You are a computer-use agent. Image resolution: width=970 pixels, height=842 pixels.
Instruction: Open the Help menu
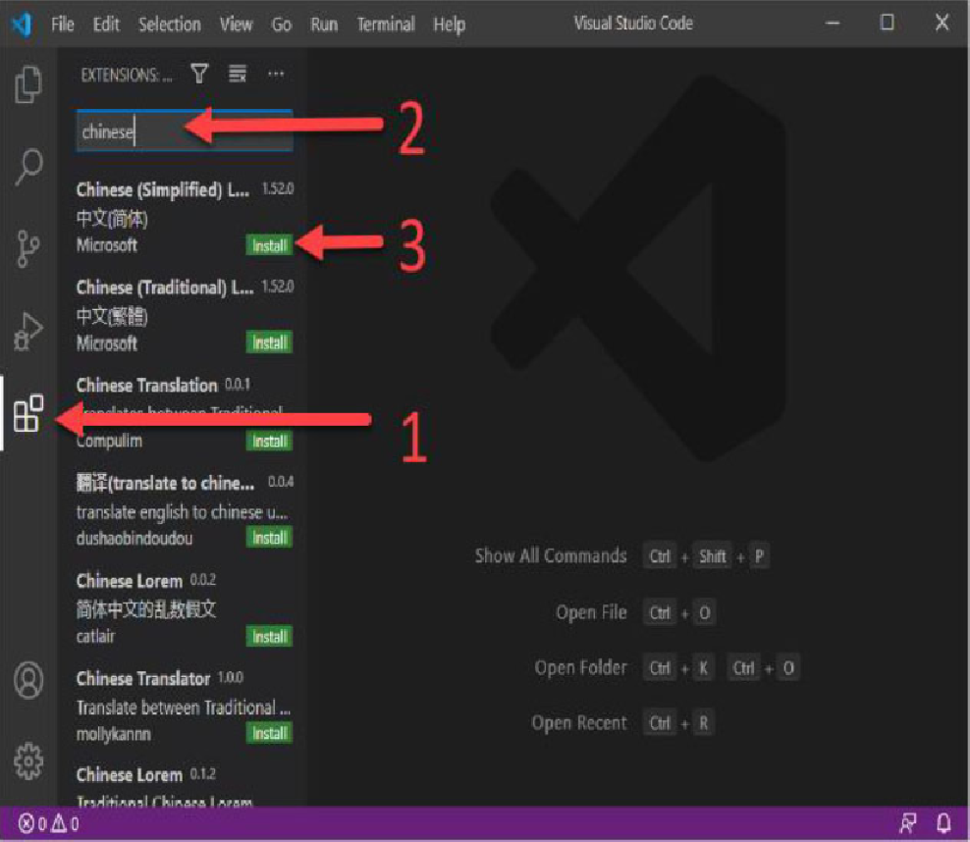click(449, 25)
